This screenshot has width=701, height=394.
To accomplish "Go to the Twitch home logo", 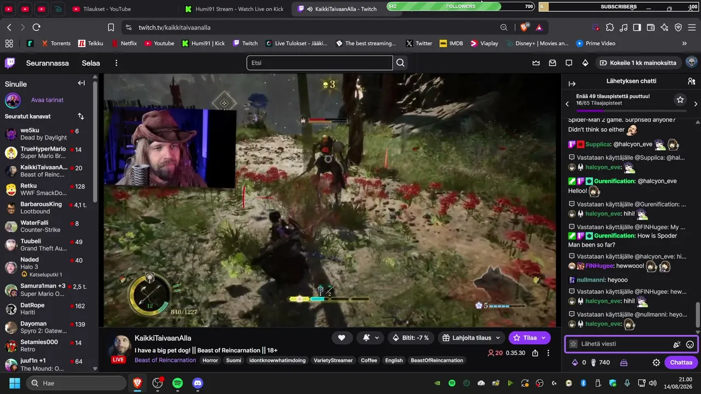I will [10, 63].
